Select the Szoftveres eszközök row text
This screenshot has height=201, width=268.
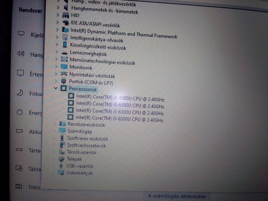pos(87,138)
